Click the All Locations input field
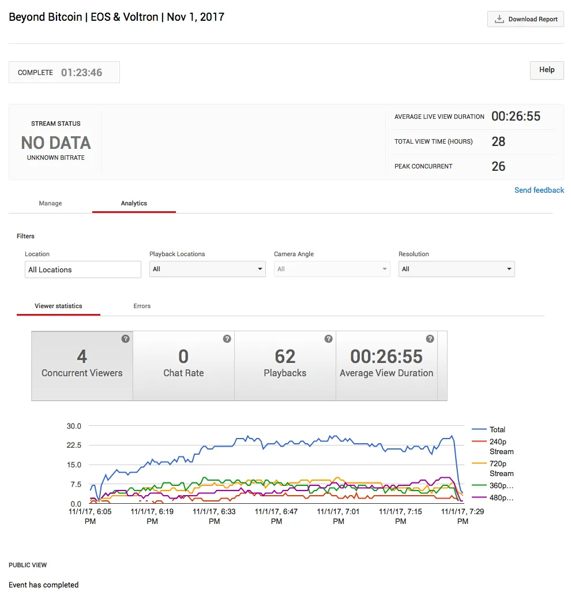The image size is (571, 599). coord(83,269)
